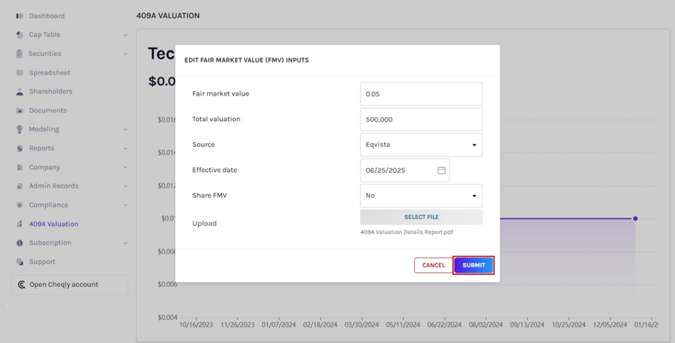The image size is (675, 343).
Task: Click the Edit Fair Market Value dialog title
Action: pyautogui.click(x=247, y=60)
